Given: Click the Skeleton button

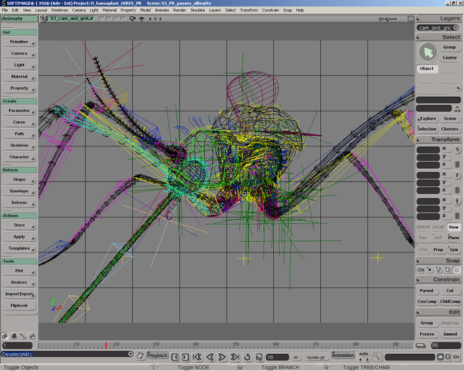Looking at the screenshot, I should point(19,145).
